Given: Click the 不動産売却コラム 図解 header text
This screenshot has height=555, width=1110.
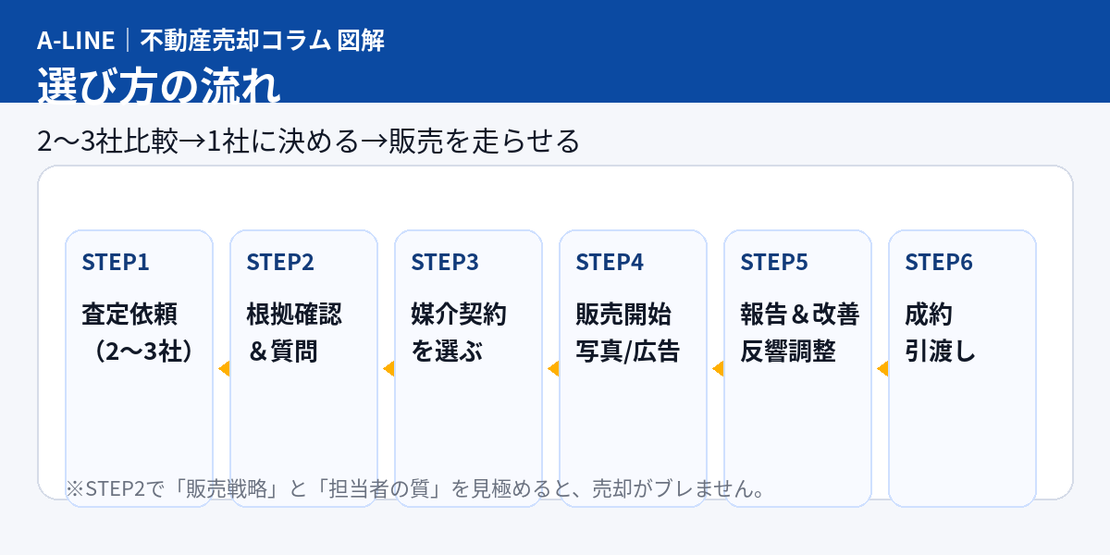Looking at the screenshot, I should click(x=262, y=40).
